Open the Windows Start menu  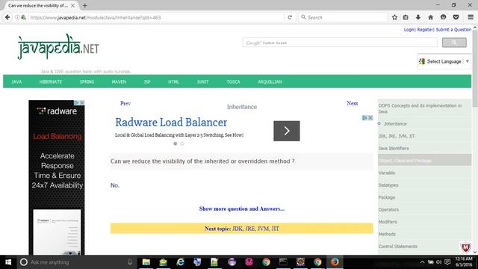click(8, 262)
